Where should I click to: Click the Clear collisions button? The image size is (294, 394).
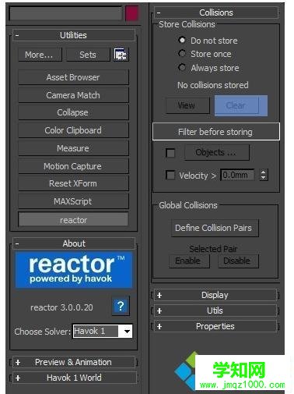click(236, 105)
